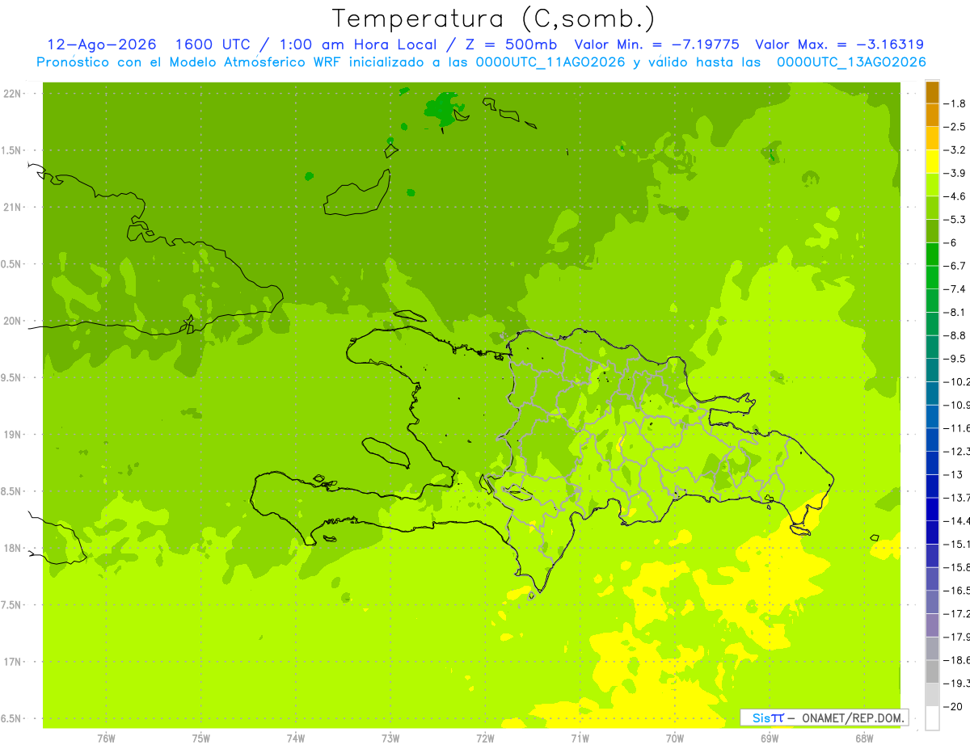Click the "74W" longitude axis label
The height and width of the screenshot is (749, 970).
tap(295, 738)
